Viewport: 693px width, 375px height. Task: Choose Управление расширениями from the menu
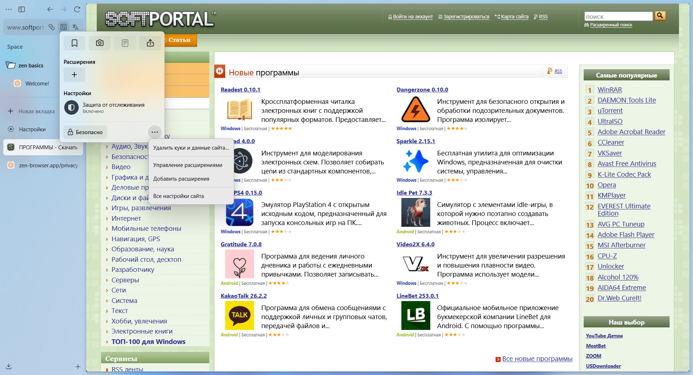pos(191,165)
